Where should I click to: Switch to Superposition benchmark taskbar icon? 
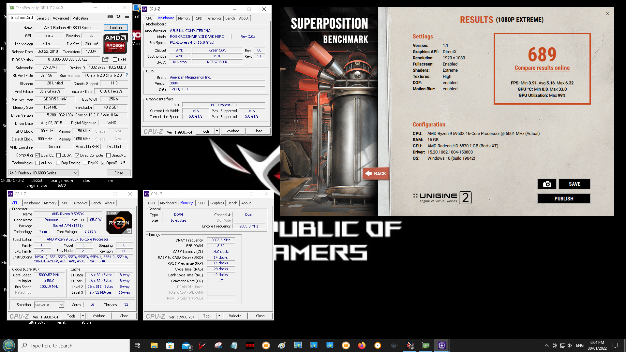point(410,345)
